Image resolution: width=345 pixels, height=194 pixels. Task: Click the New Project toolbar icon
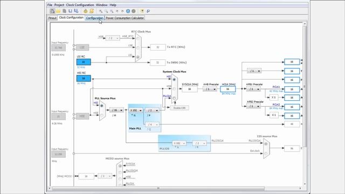click(x=52, y=11)
